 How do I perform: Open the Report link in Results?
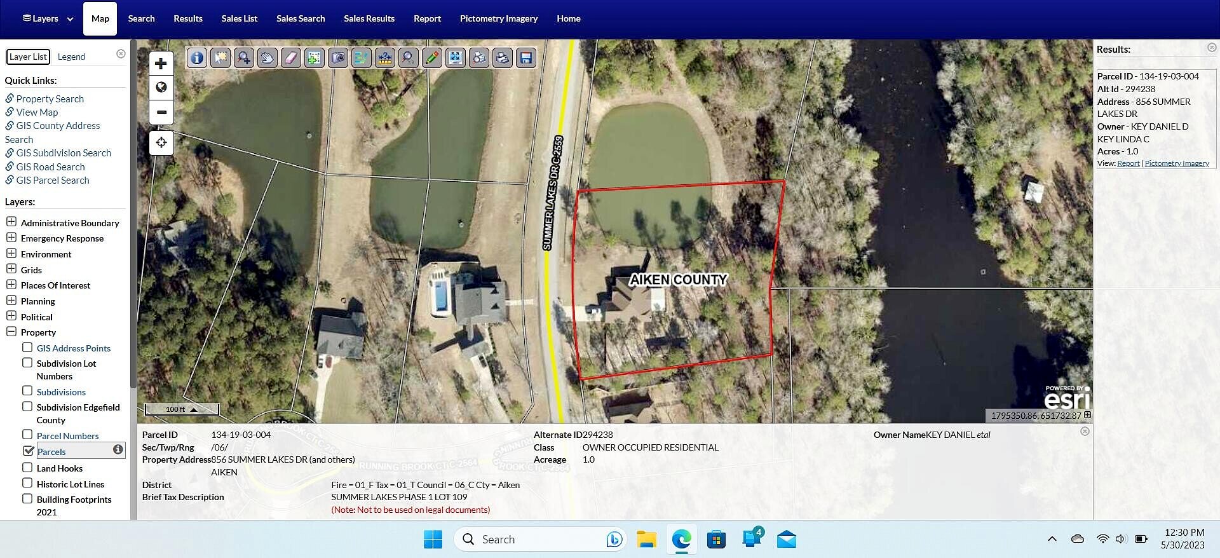(1128, 163)
